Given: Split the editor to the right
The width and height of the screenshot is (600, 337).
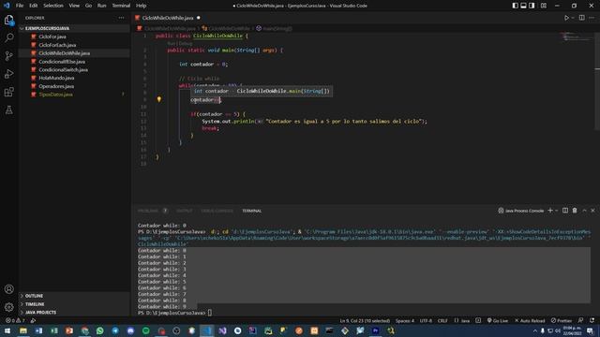Looking at the screenshot, I should pyautogui.click(x=581, y=18).
